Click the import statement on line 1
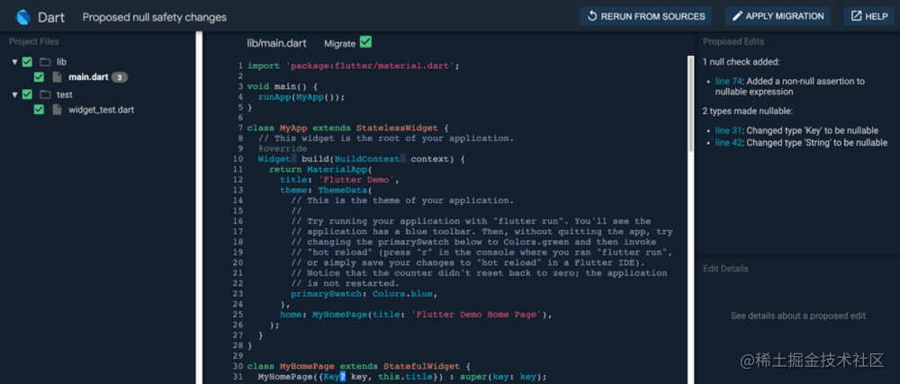 354,66
